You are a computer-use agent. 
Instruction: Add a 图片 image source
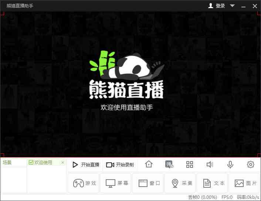(245, 183)
